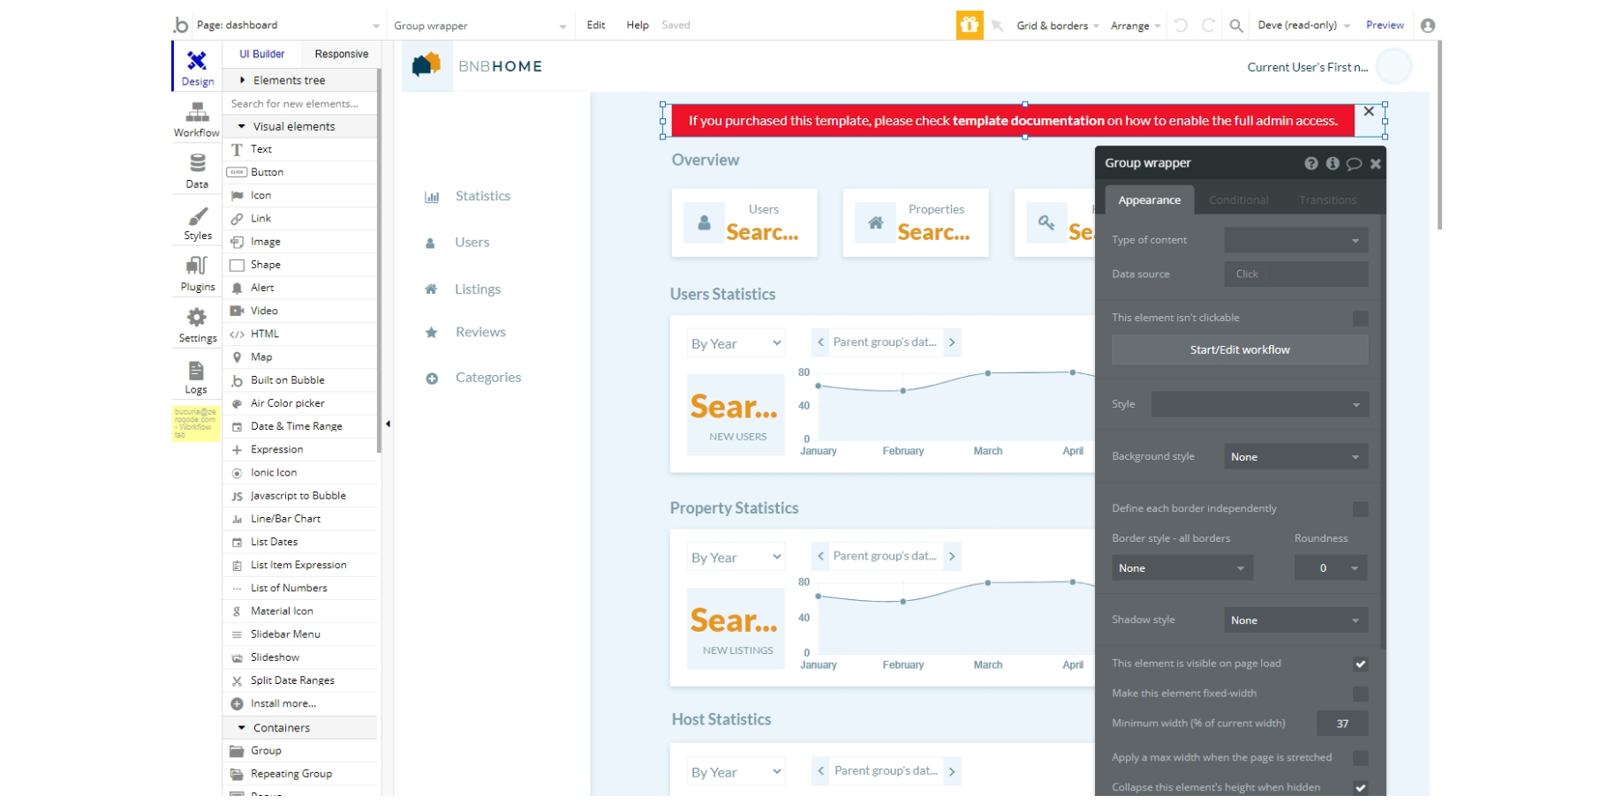Open the Style dropdown in property editor
The width and height of the screenshot is (1616, 803).
[1259, 404]
